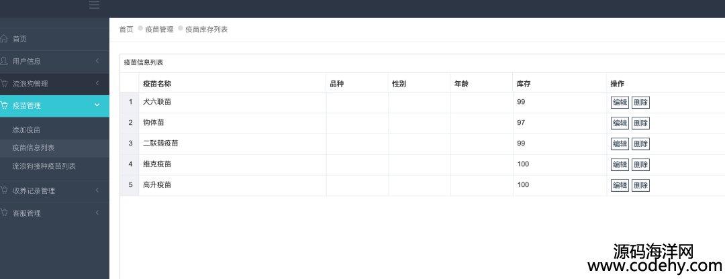Go to 首页 in breadcrumb
This screenshot has height=279, width=725.
126,30
